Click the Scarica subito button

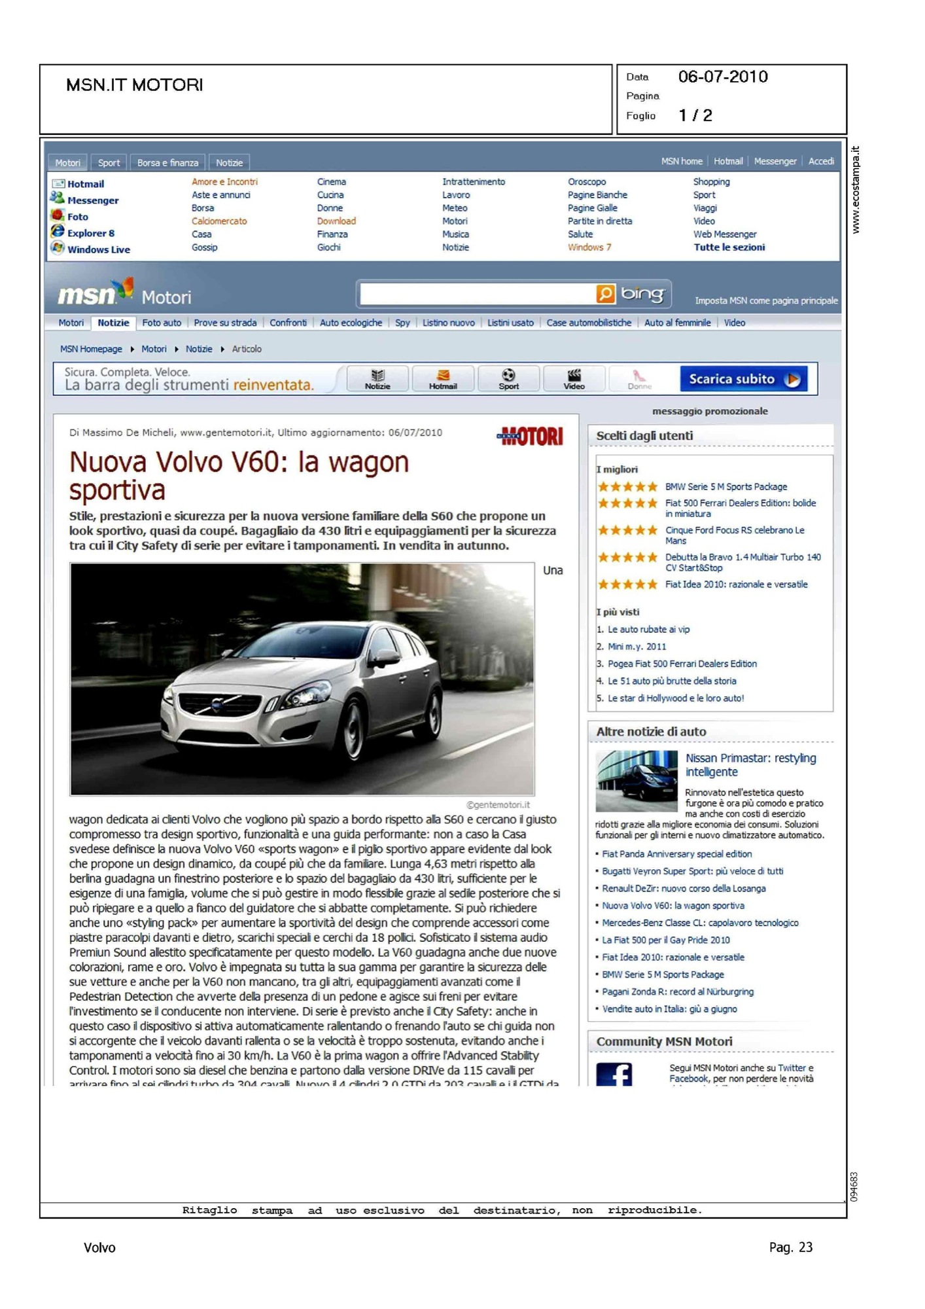[x=743, y=379]
